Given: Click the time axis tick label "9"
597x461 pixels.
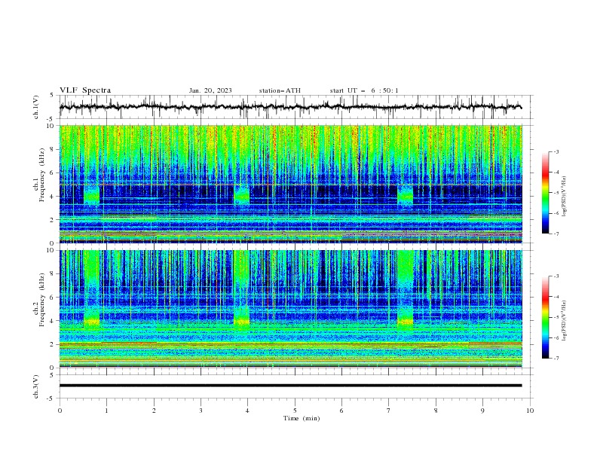Looking at the screenshot, I should (482, 411).
